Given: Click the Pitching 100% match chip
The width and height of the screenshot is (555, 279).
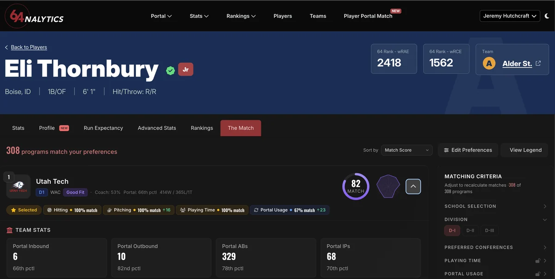Looking at the screenshot, I should tap(138, 210).
